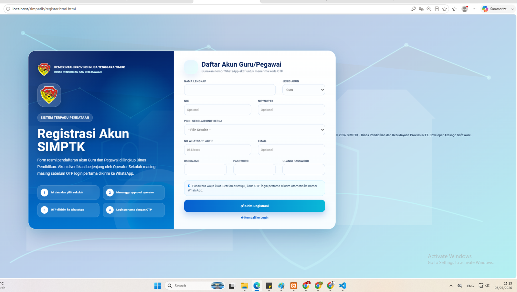
Task: Click the ENG language indicator
Action: coord(470,286)
